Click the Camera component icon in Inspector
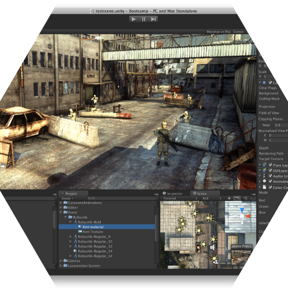 pos(264,82)
